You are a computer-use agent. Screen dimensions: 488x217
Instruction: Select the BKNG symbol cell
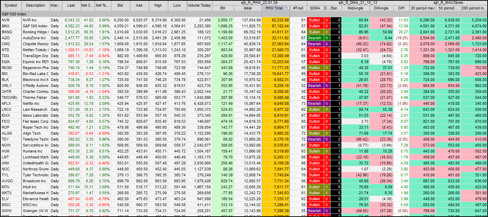[11, 32]
